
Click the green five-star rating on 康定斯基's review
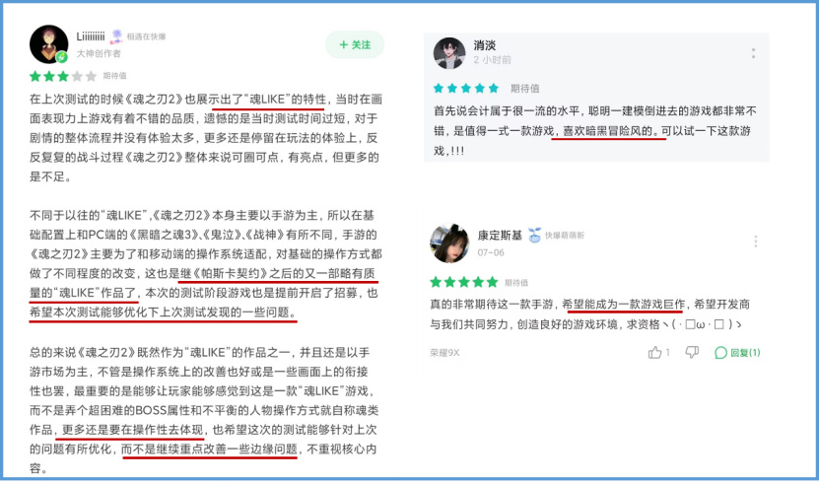tap(464, 282)
